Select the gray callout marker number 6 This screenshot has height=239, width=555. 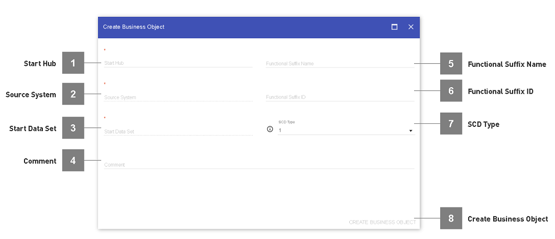point(451,91)
